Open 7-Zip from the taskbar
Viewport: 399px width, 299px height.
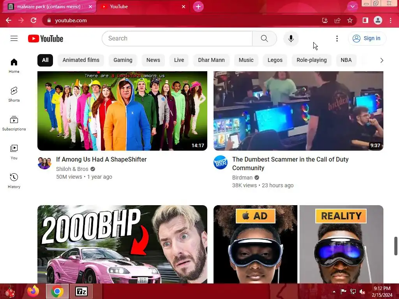click(81, 291)
